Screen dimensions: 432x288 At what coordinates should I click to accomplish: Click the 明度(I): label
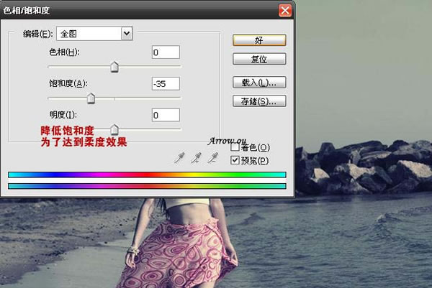(x=63, y=115)
